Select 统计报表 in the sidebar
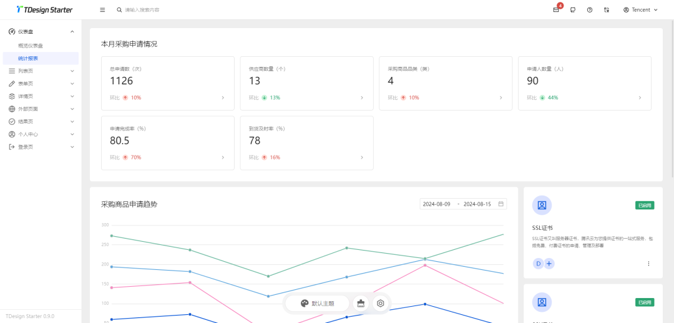The width and height of the screenshot is (674, 323). [28, 58]
